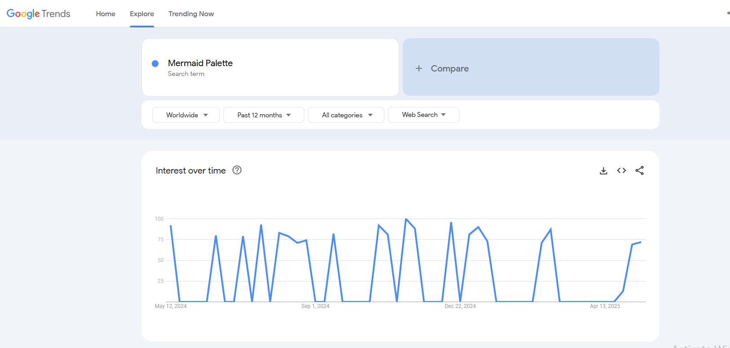The image size is (730, 348).
Task: Click the help icon beside Interest over time
Action: point(237,170)
